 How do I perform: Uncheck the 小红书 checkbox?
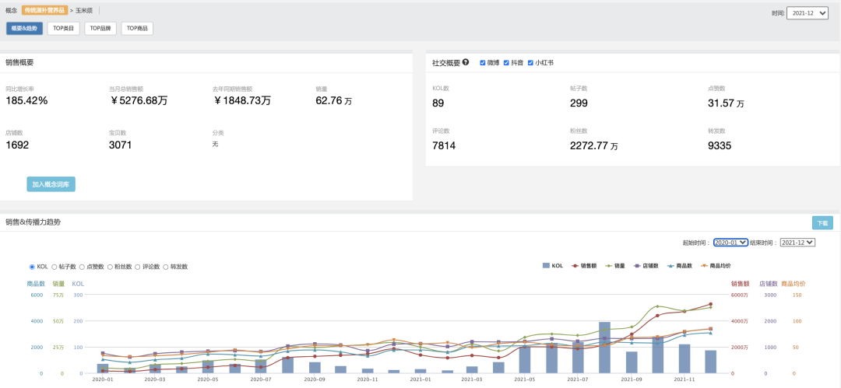530,63
